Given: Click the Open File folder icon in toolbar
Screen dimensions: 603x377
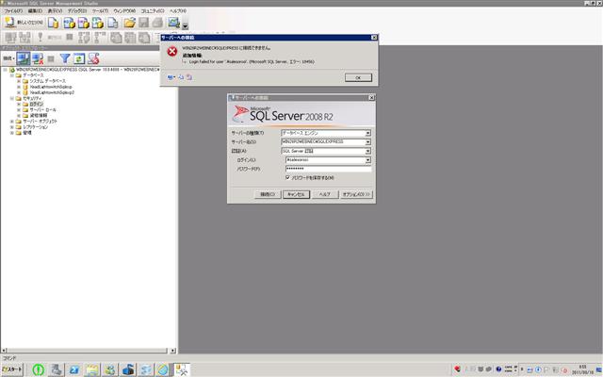Looking at the screenshot, I should (x=130, y=23).
